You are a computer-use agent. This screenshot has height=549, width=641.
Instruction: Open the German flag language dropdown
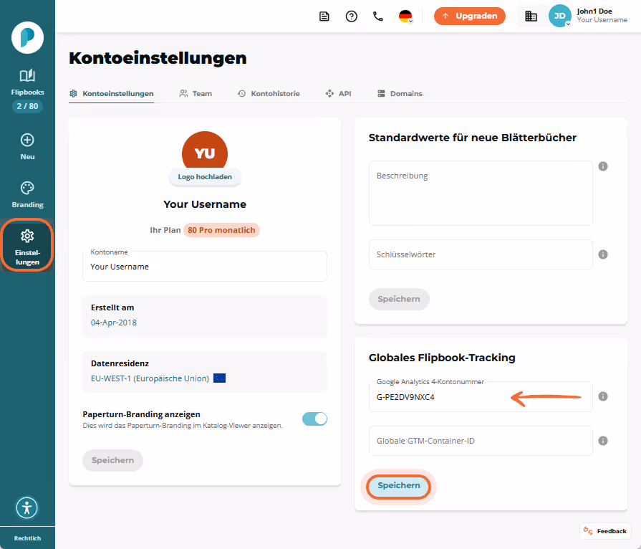coord(405,16)
